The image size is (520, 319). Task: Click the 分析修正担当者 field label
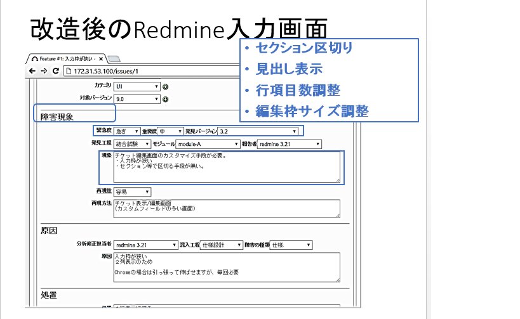pyautogui.click(x=94, y=244)
